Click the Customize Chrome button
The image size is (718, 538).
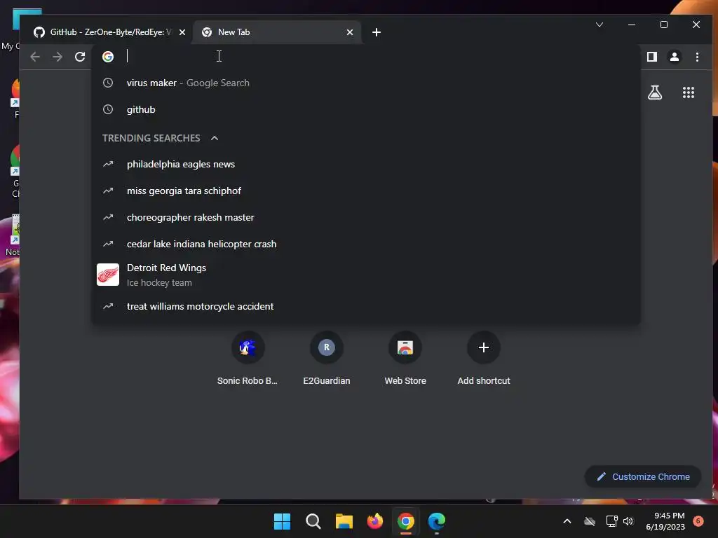pos(643,476)
